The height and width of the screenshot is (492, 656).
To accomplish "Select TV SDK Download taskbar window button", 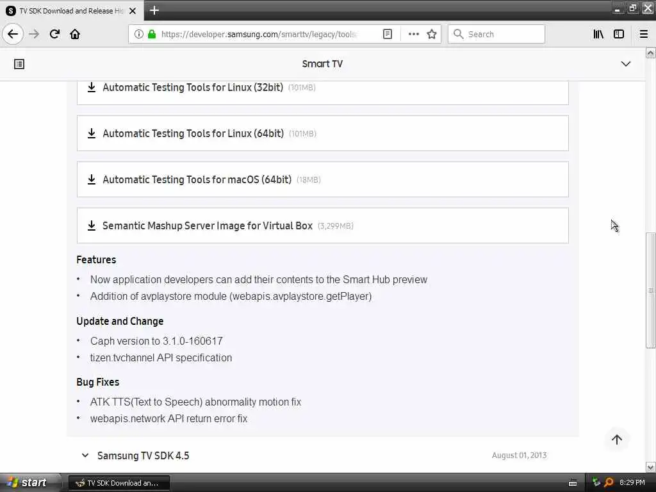I will (x=119, y=483).
